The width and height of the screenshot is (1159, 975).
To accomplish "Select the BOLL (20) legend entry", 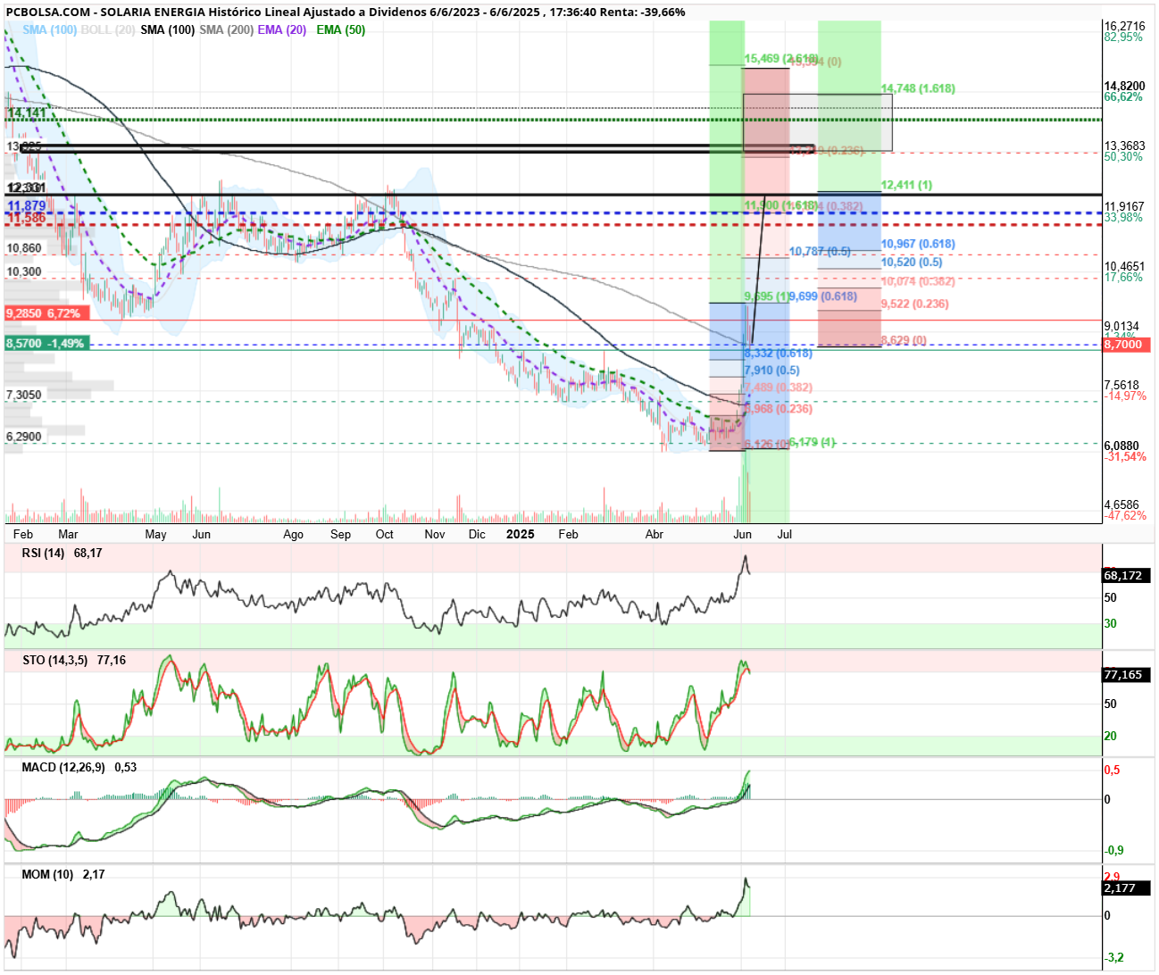I will tap(108, 29).
